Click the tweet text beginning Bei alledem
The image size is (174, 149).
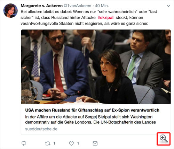(89, 18)
